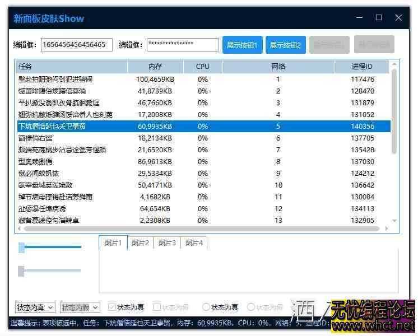Maximize the 新面板皮肤Show window
The image size is (418, 336).
pos(379,18)
